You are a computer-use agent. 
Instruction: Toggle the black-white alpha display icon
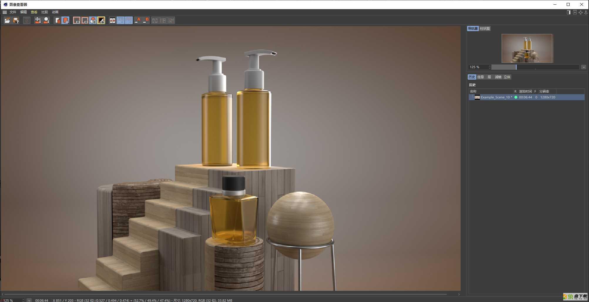pyautogui.click(x=101, y=20)
